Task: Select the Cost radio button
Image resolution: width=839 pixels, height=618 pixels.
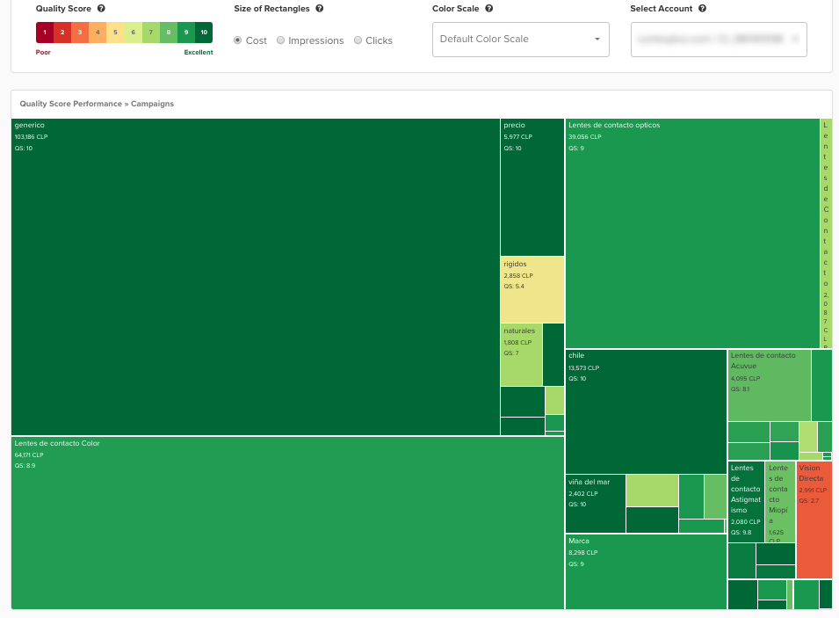Action: coord(237,40)
